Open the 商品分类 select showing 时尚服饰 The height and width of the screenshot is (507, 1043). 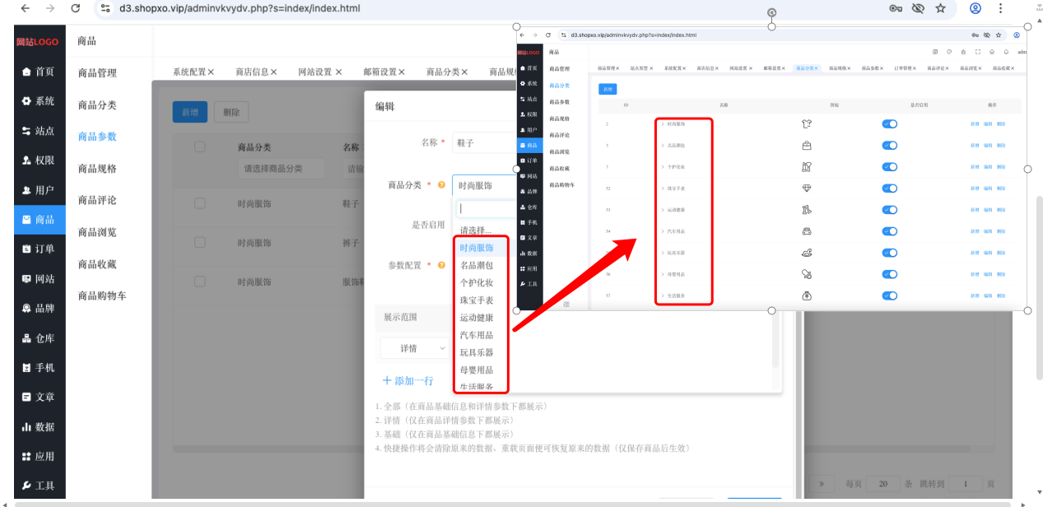(x=484, y=186)
